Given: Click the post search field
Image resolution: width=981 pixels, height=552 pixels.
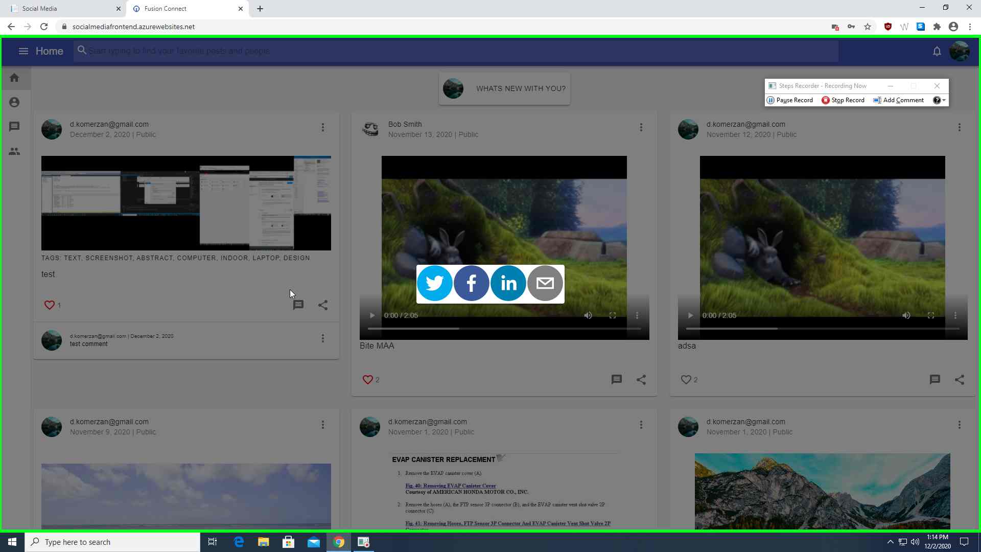Looking at the screenshot, I should pos(456,51).
